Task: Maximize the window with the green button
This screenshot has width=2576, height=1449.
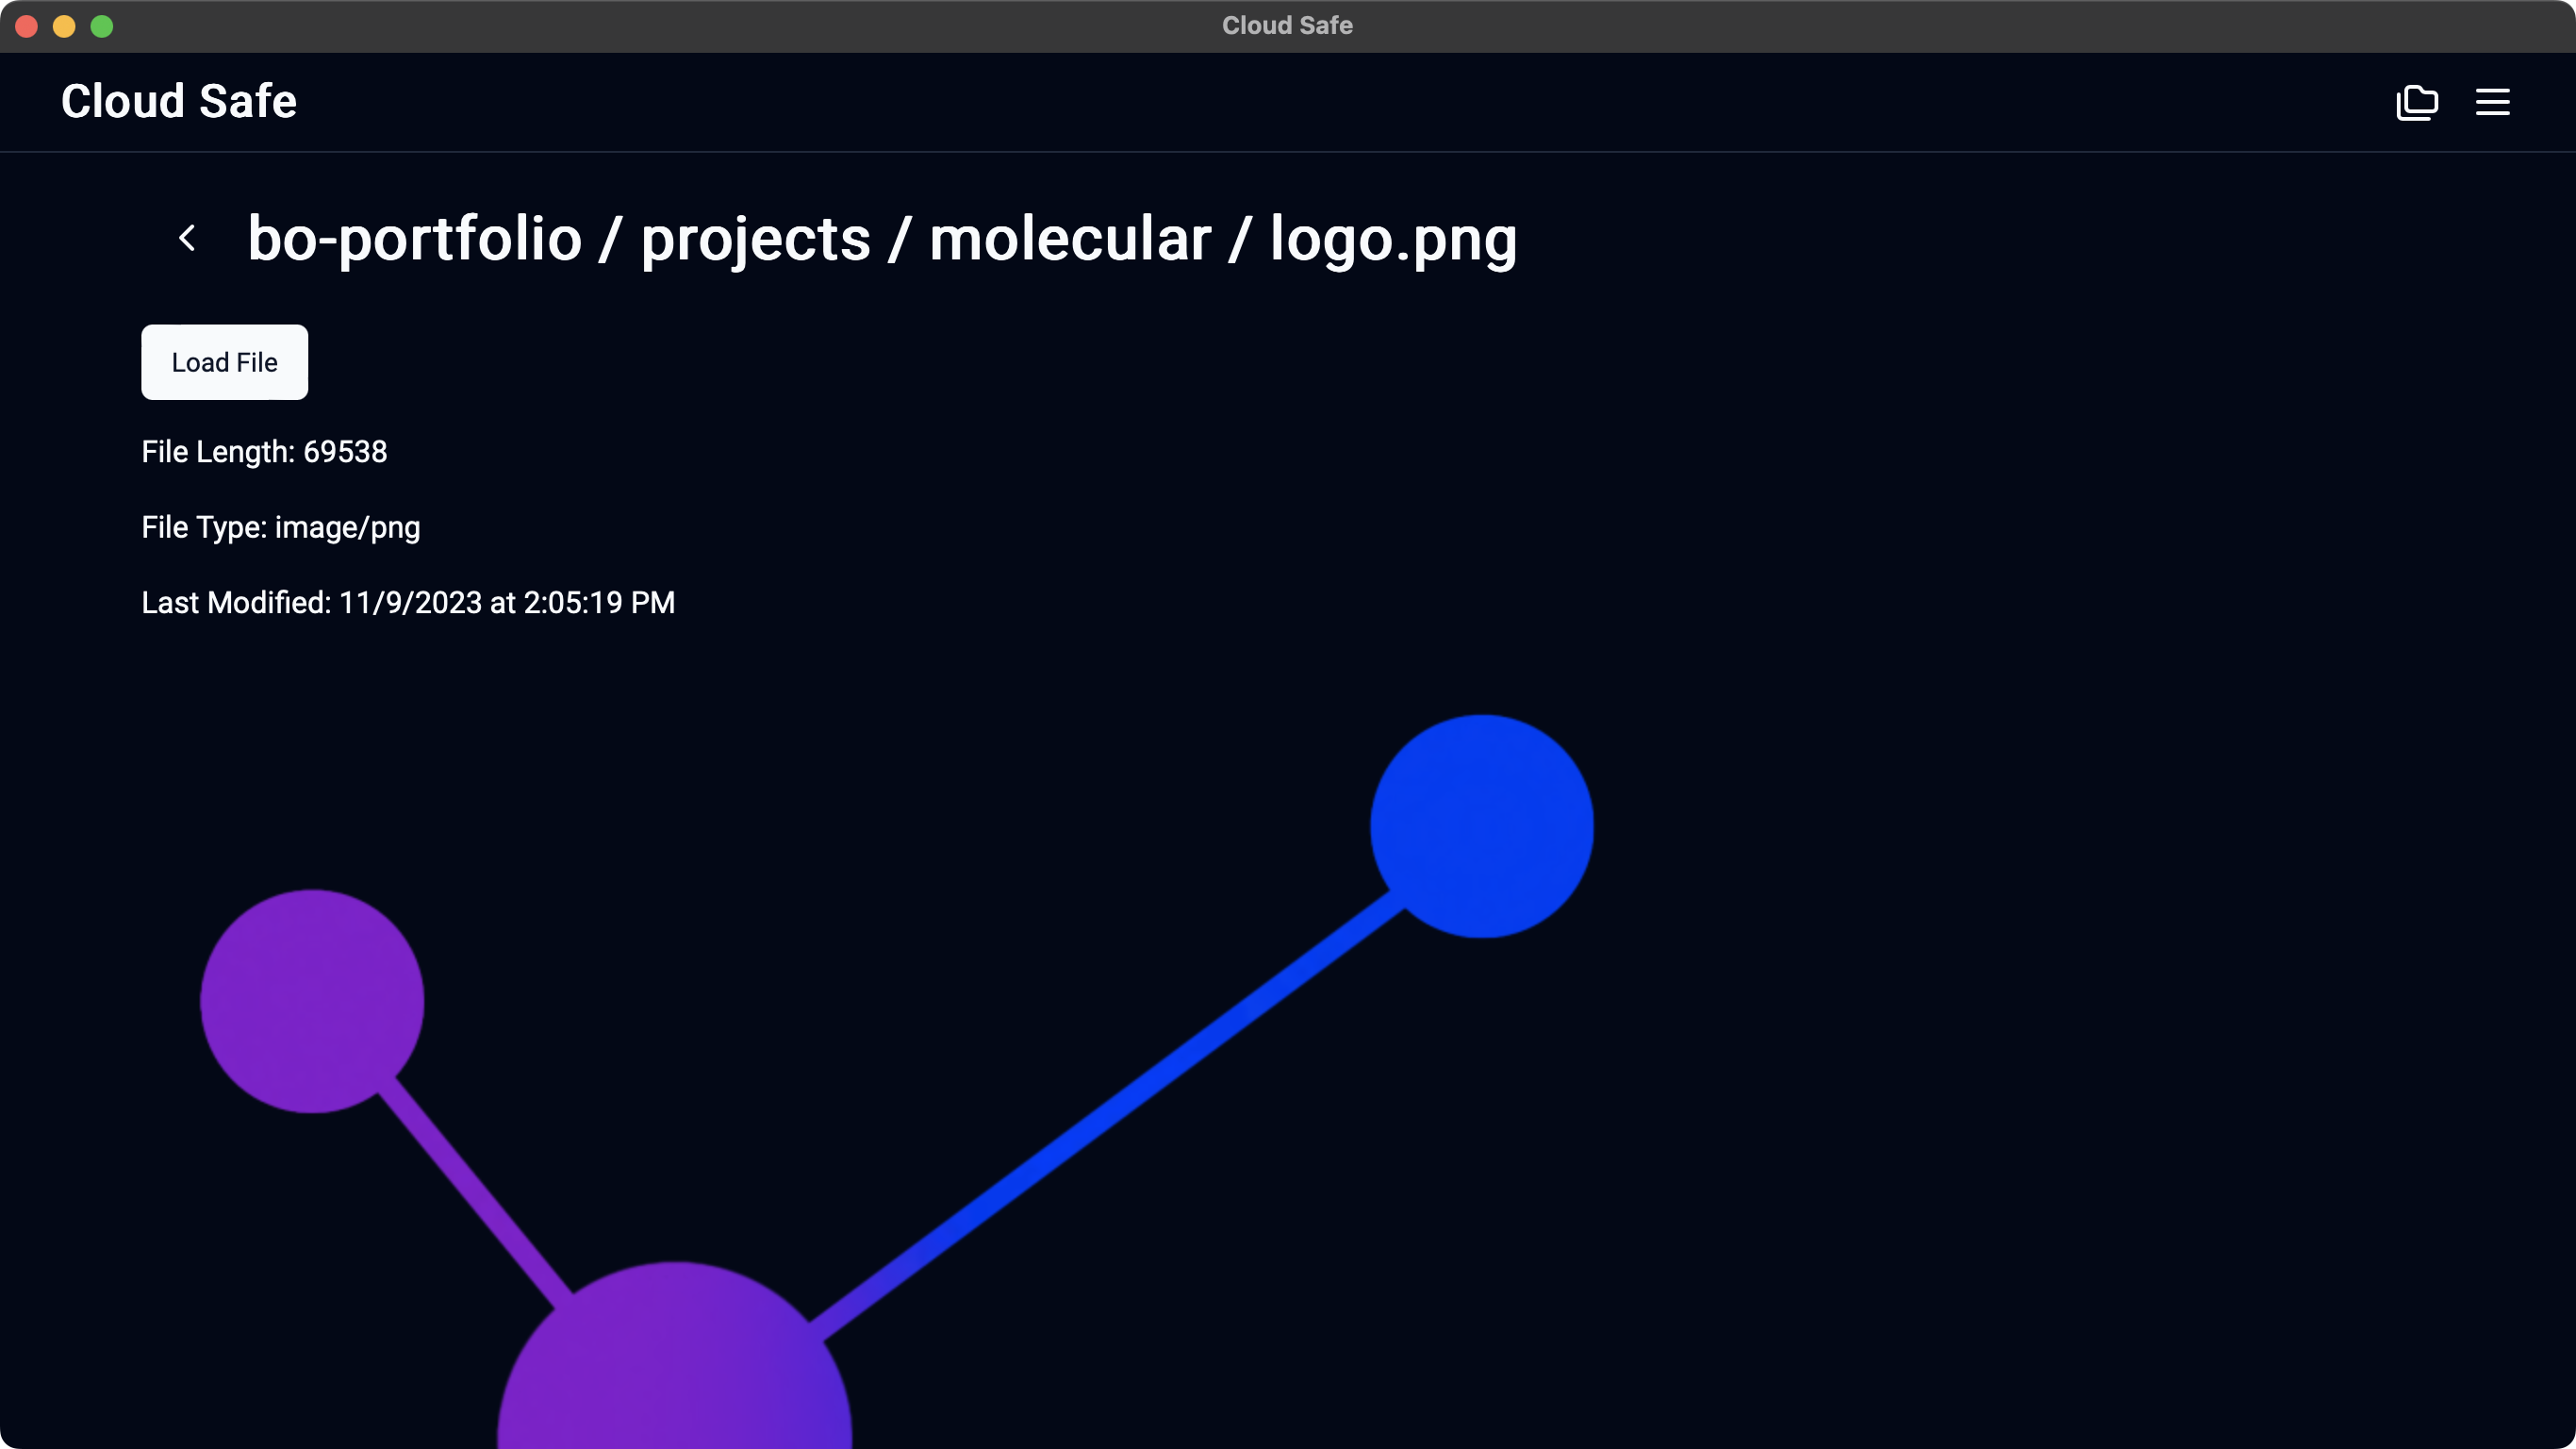Action: click(102, 26)
